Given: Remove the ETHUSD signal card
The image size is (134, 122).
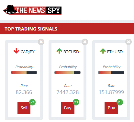Looking at the screenshot, I should pyautogui.click(x=128, y=42).
